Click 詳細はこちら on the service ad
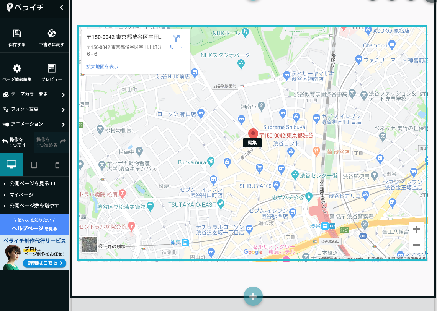 tap(44, 263)
